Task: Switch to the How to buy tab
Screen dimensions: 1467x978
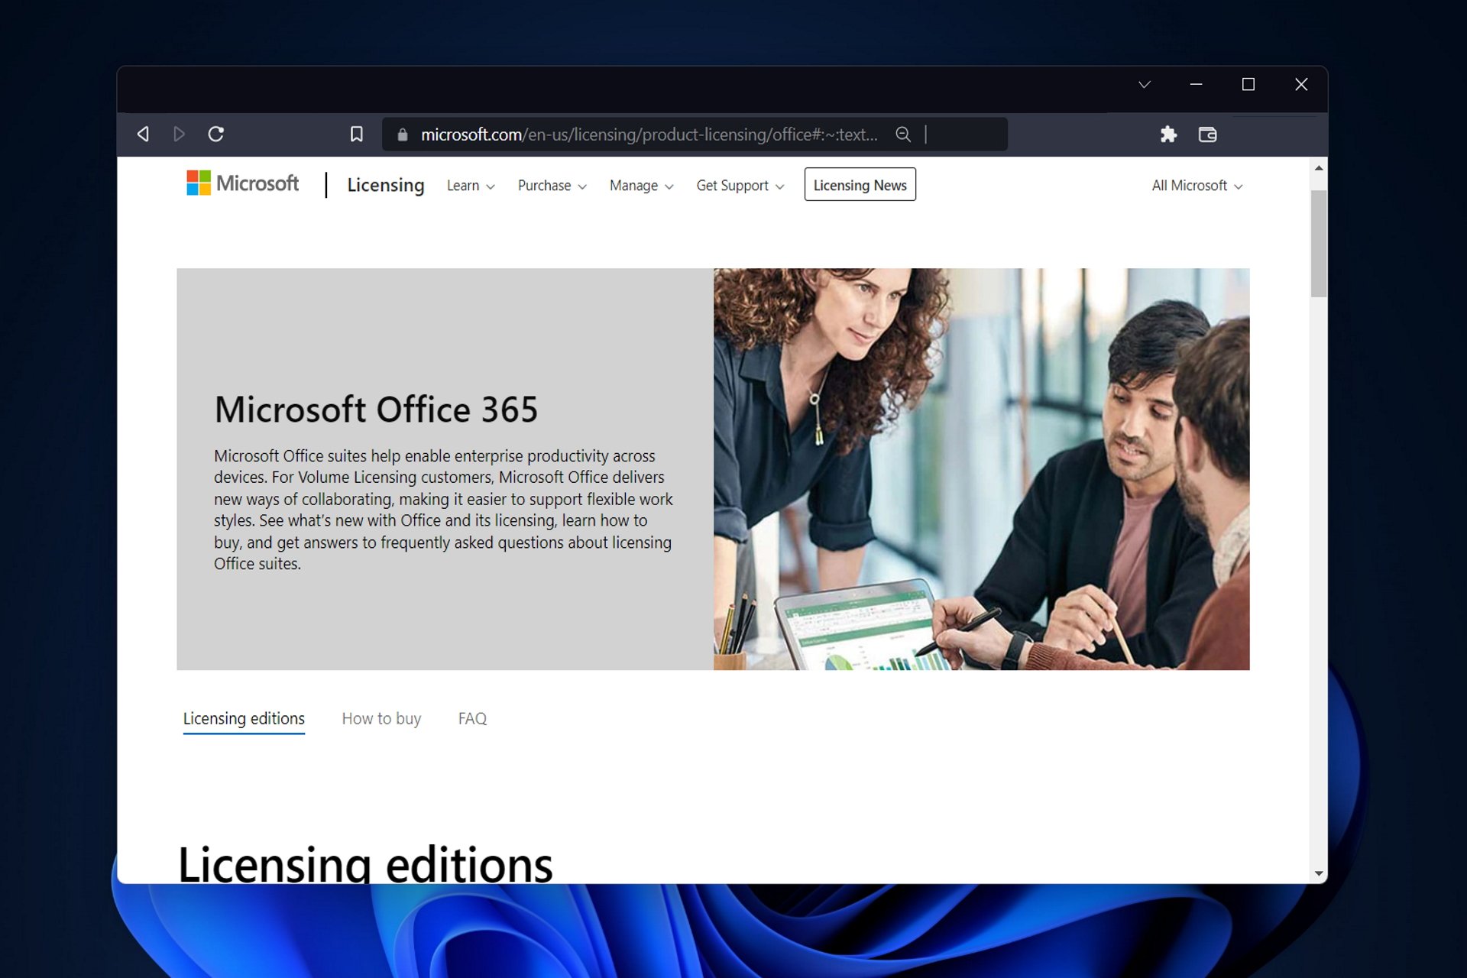Action: tap(381, 719)
